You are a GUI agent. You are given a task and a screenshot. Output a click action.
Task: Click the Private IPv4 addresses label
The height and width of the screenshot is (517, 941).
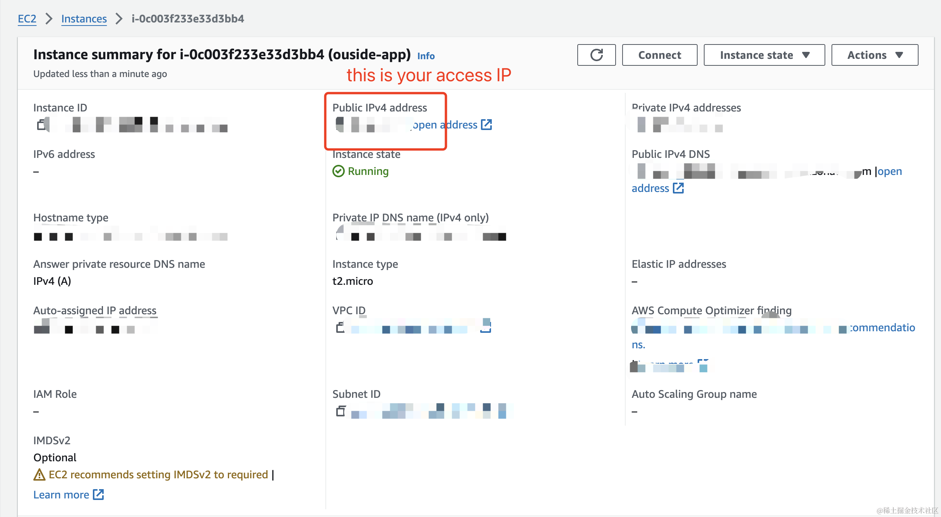point(686,108)
